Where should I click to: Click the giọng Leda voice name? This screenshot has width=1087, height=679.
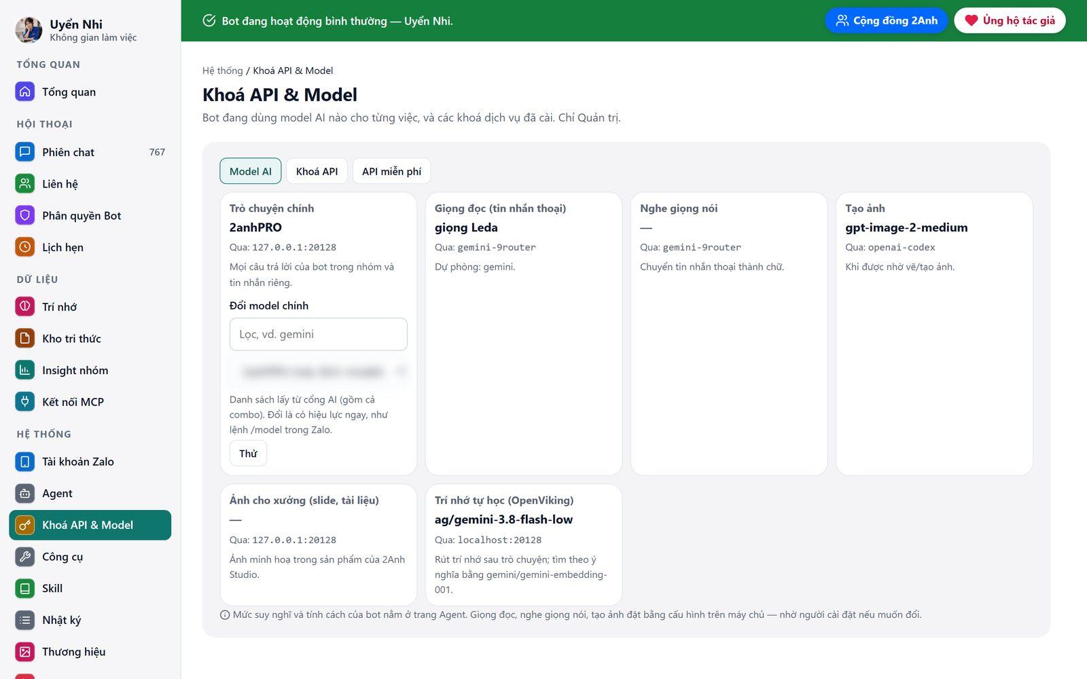coord(466,227)
